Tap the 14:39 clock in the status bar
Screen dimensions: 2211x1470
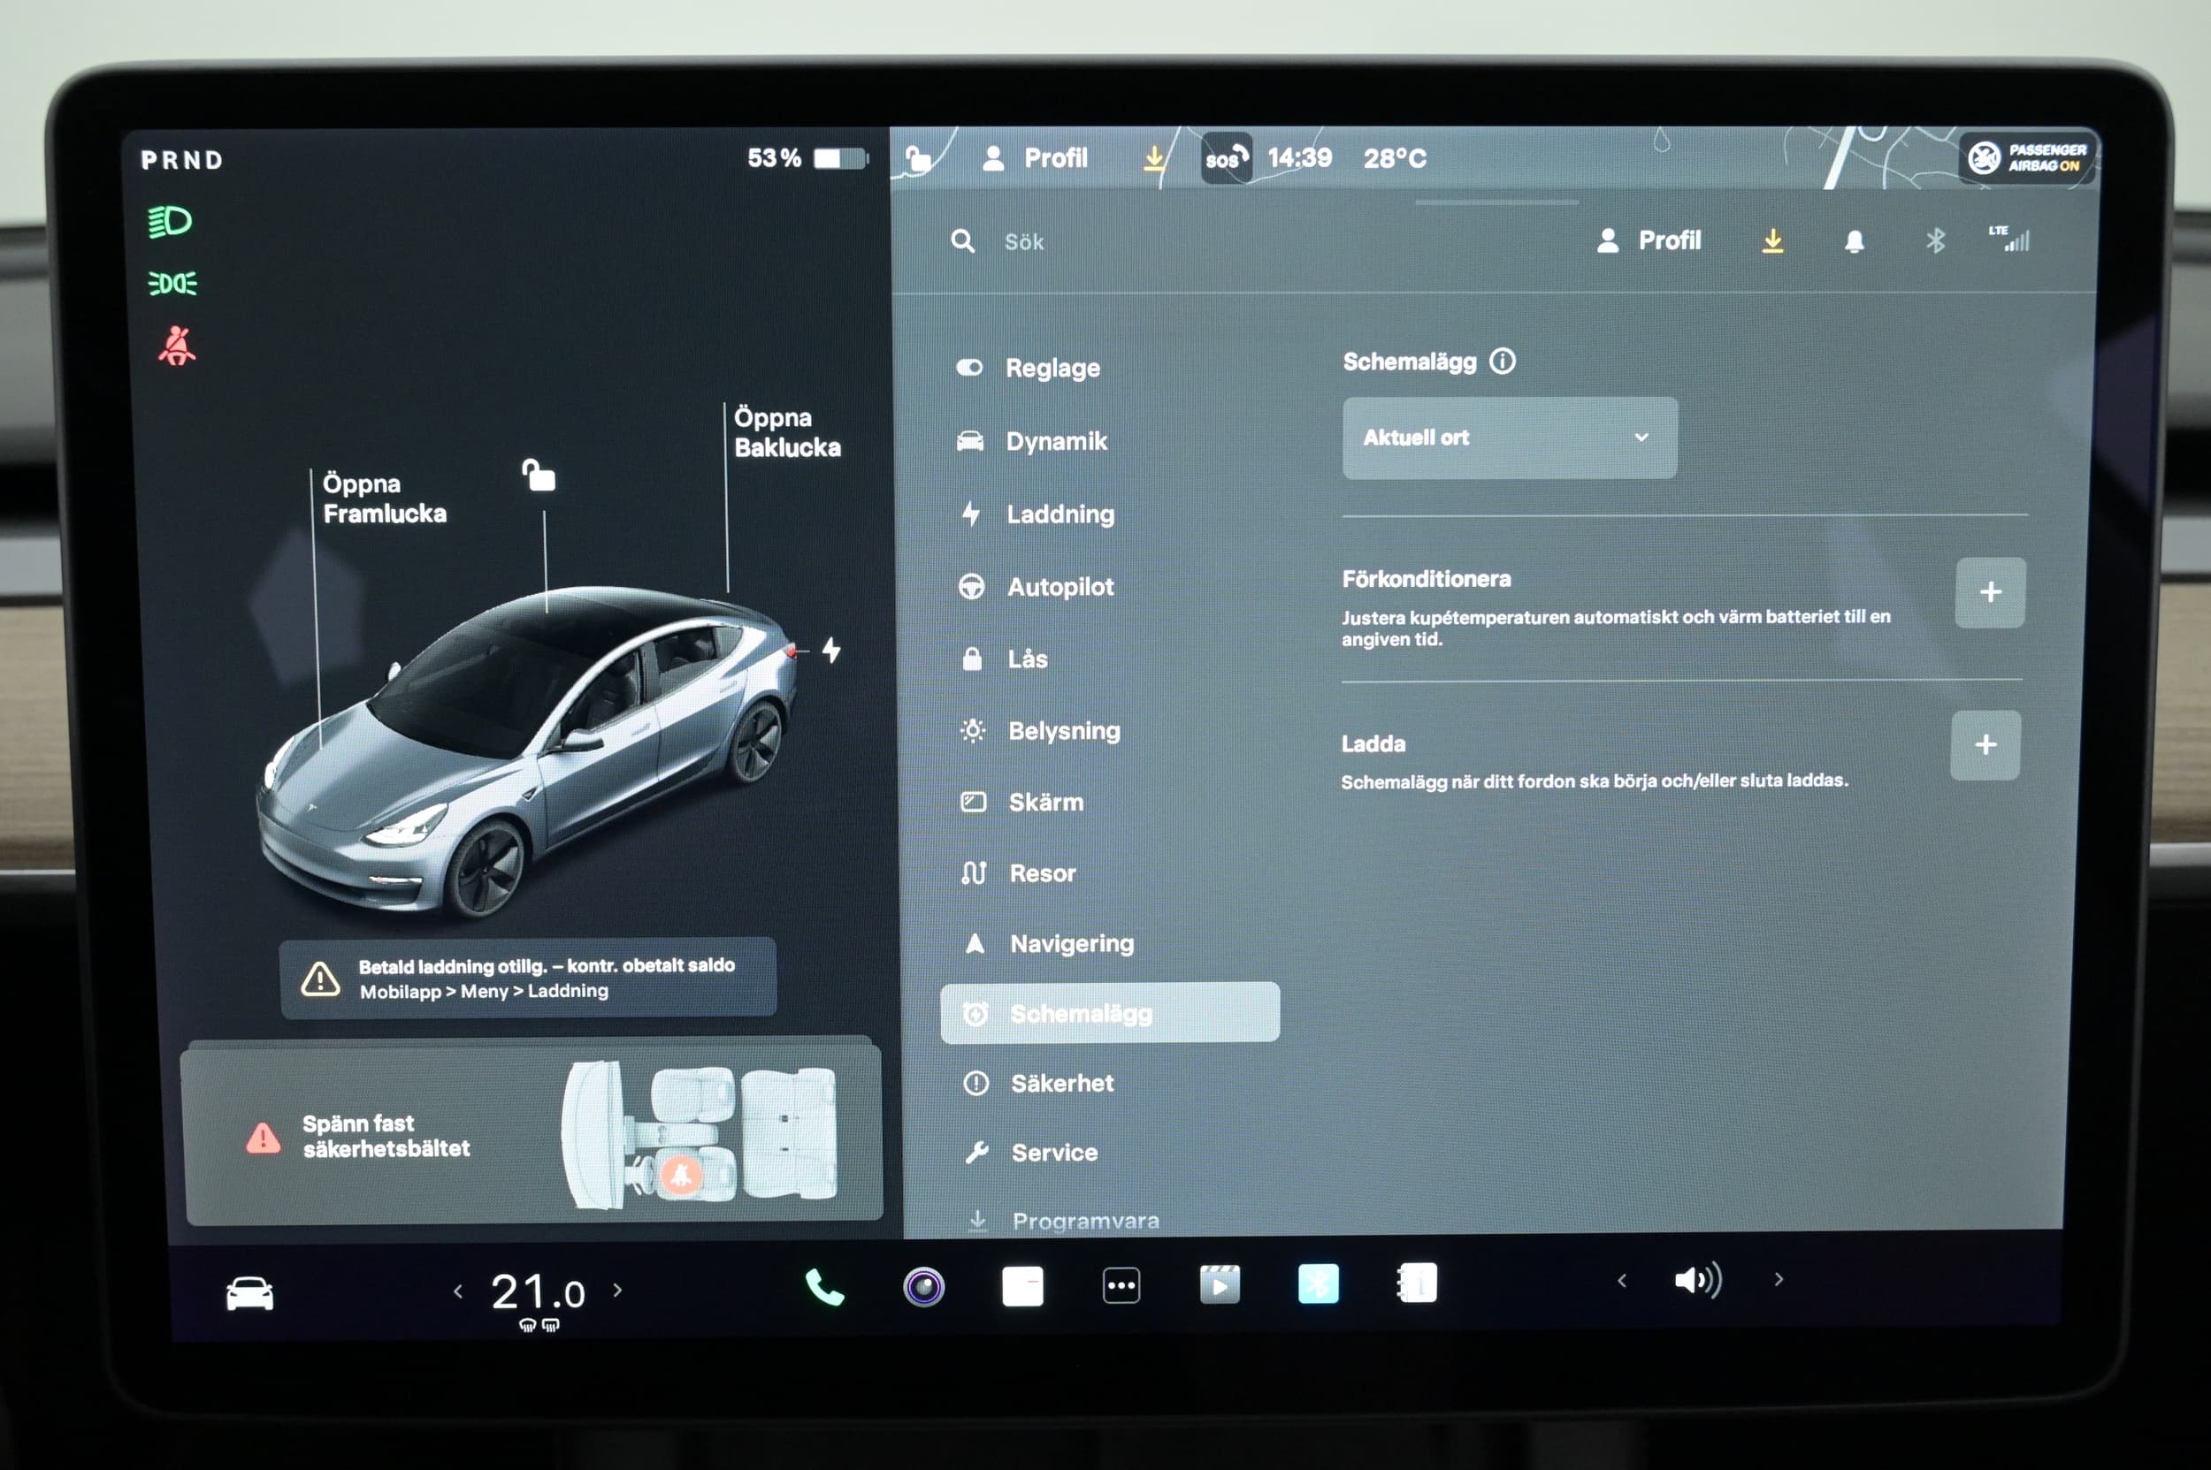click(1299, 157)
